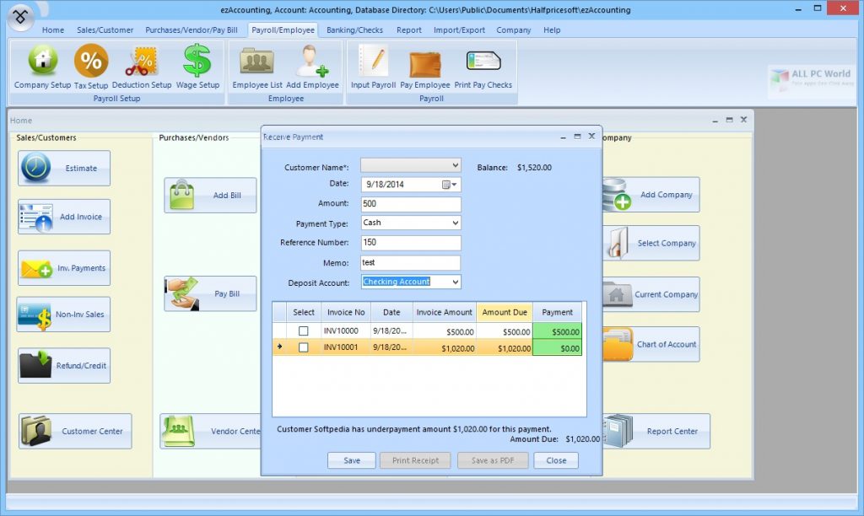Open Input Payroll notepad icon
864x516 pixels.
[373, 61]
